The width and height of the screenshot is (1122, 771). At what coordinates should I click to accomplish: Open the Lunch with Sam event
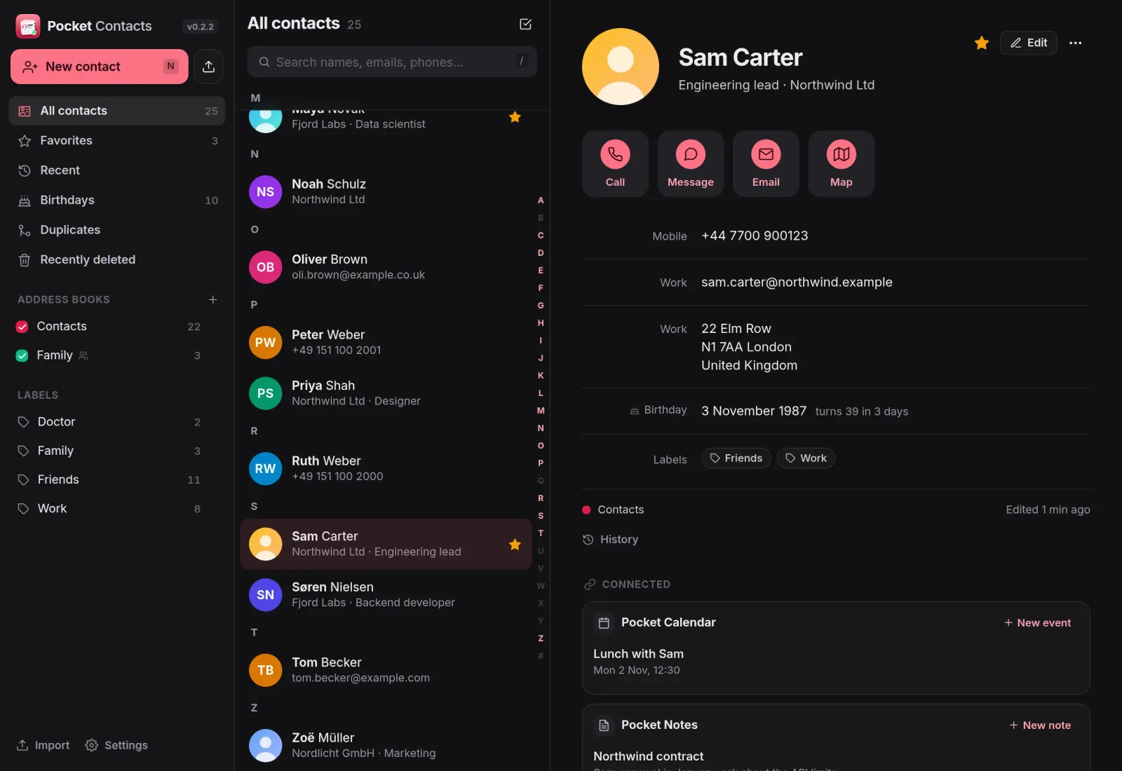[x=836, y=661]
